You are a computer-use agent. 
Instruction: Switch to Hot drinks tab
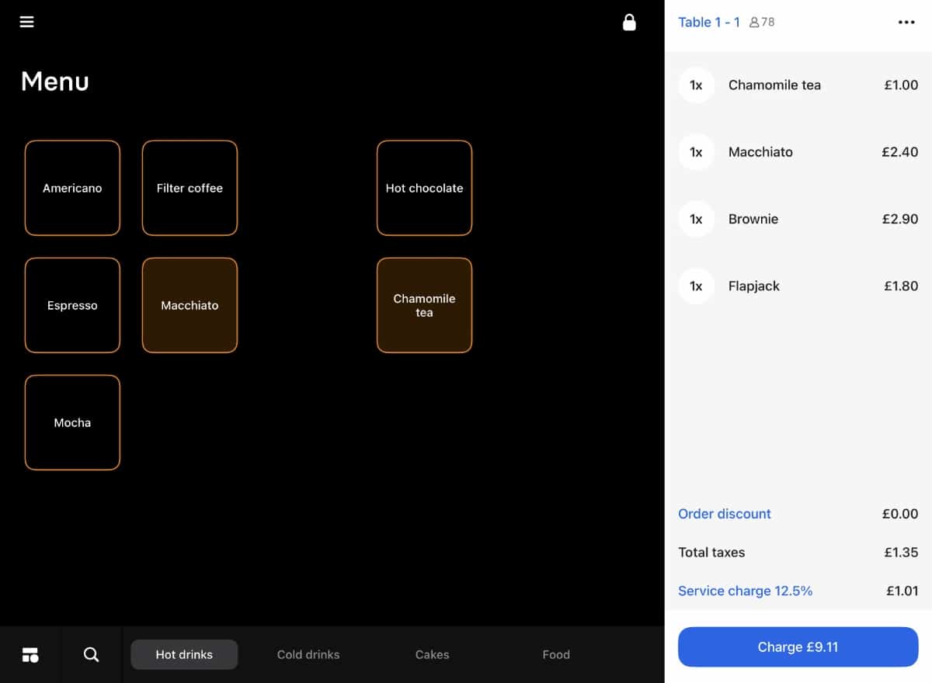[184, 654]
